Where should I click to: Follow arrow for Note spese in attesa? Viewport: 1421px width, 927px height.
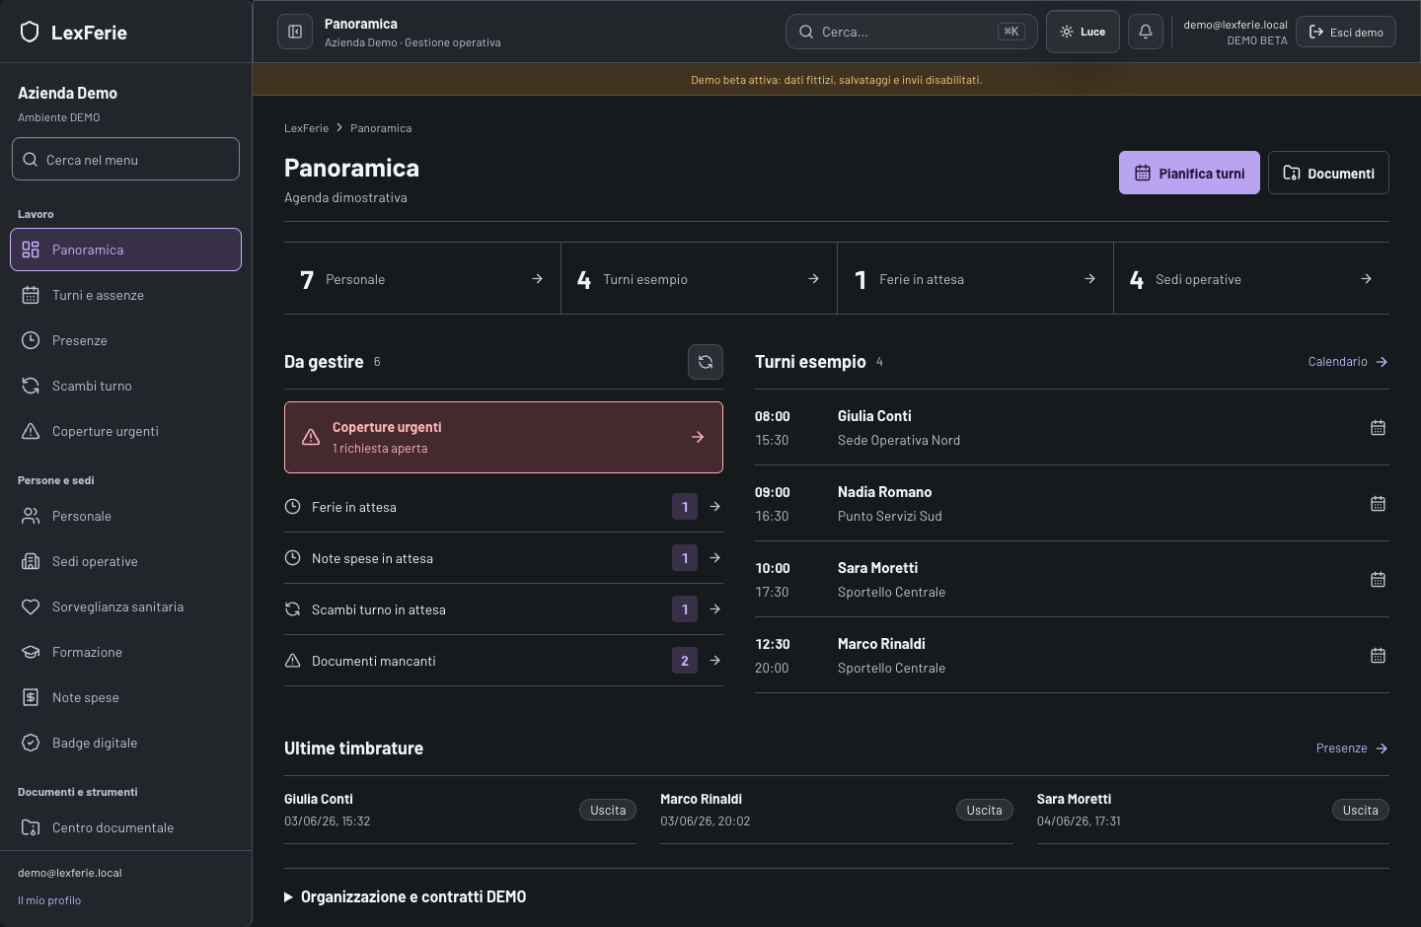(x=714, y=558)
